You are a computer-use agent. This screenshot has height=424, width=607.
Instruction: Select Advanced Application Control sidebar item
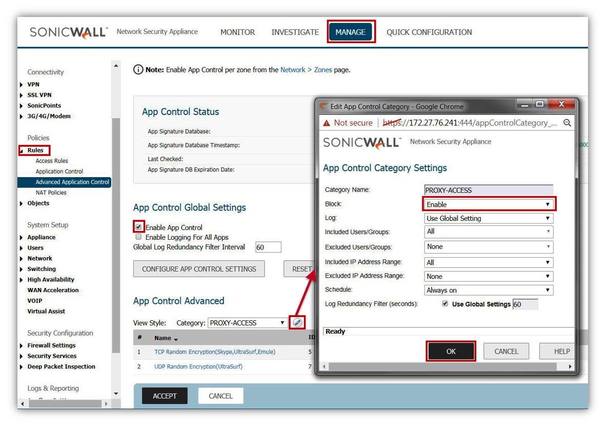coord(64,182)
